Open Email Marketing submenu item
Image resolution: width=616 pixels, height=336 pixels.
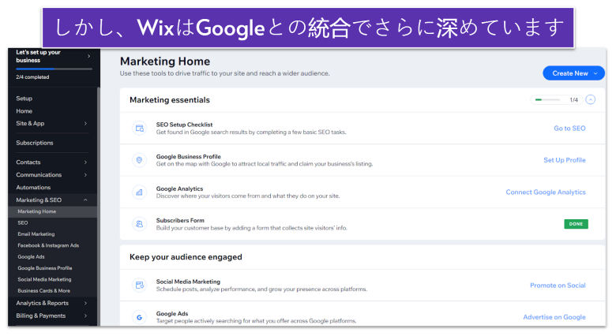coord(36,234)
